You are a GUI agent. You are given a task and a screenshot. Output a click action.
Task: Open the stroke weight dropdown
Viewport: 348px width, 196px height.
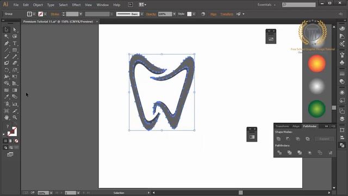[80, 14]
